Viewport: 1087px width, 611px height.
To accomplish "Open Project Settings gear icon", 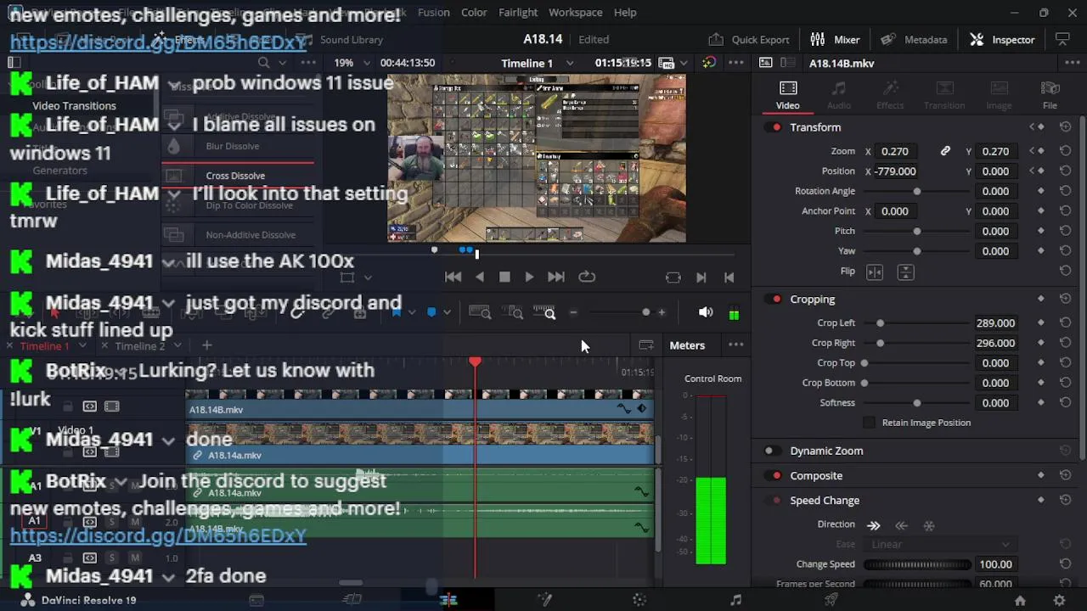I will (1059, 600).
